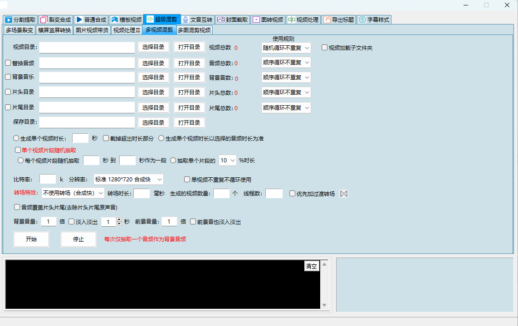Open 裂变合成 via its toolbar icon

[44, 19]
